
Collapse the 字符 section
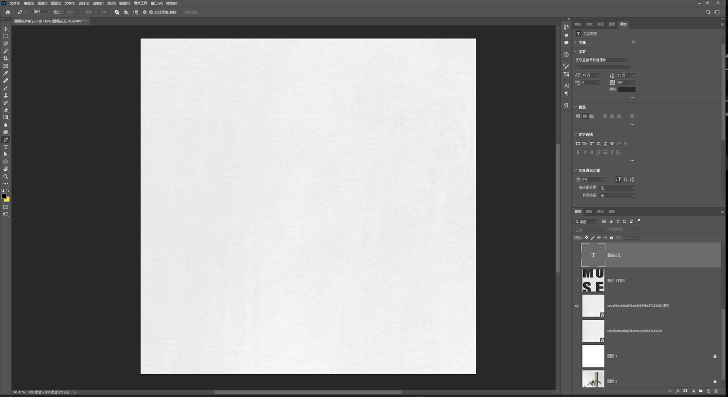pyautogui.click(x=576, y=52)
